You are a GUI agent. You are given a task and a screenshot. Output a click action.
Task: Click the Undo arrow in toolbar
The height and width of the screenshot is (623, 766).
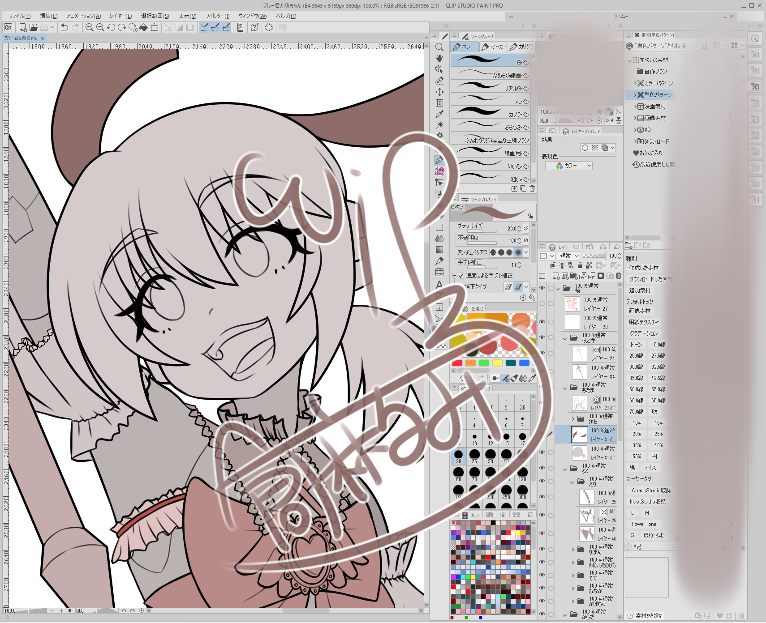click(x=65, y=27)
